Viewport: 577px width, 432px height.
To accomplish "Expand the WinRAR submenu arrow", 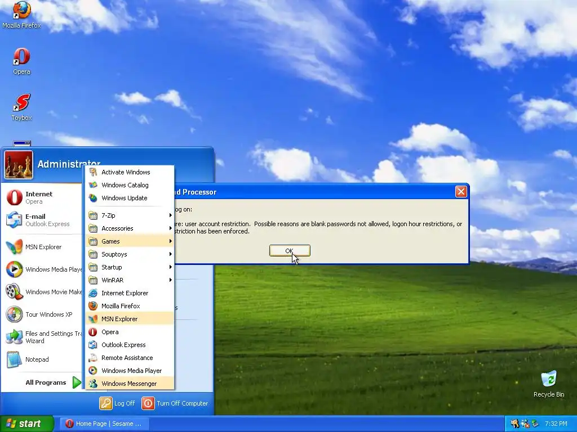I will 170,280.
